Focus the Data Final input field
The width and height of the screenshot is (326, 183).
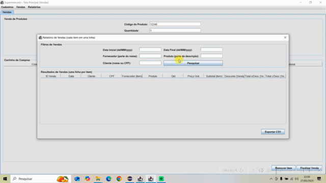click(x=211, y=50)
